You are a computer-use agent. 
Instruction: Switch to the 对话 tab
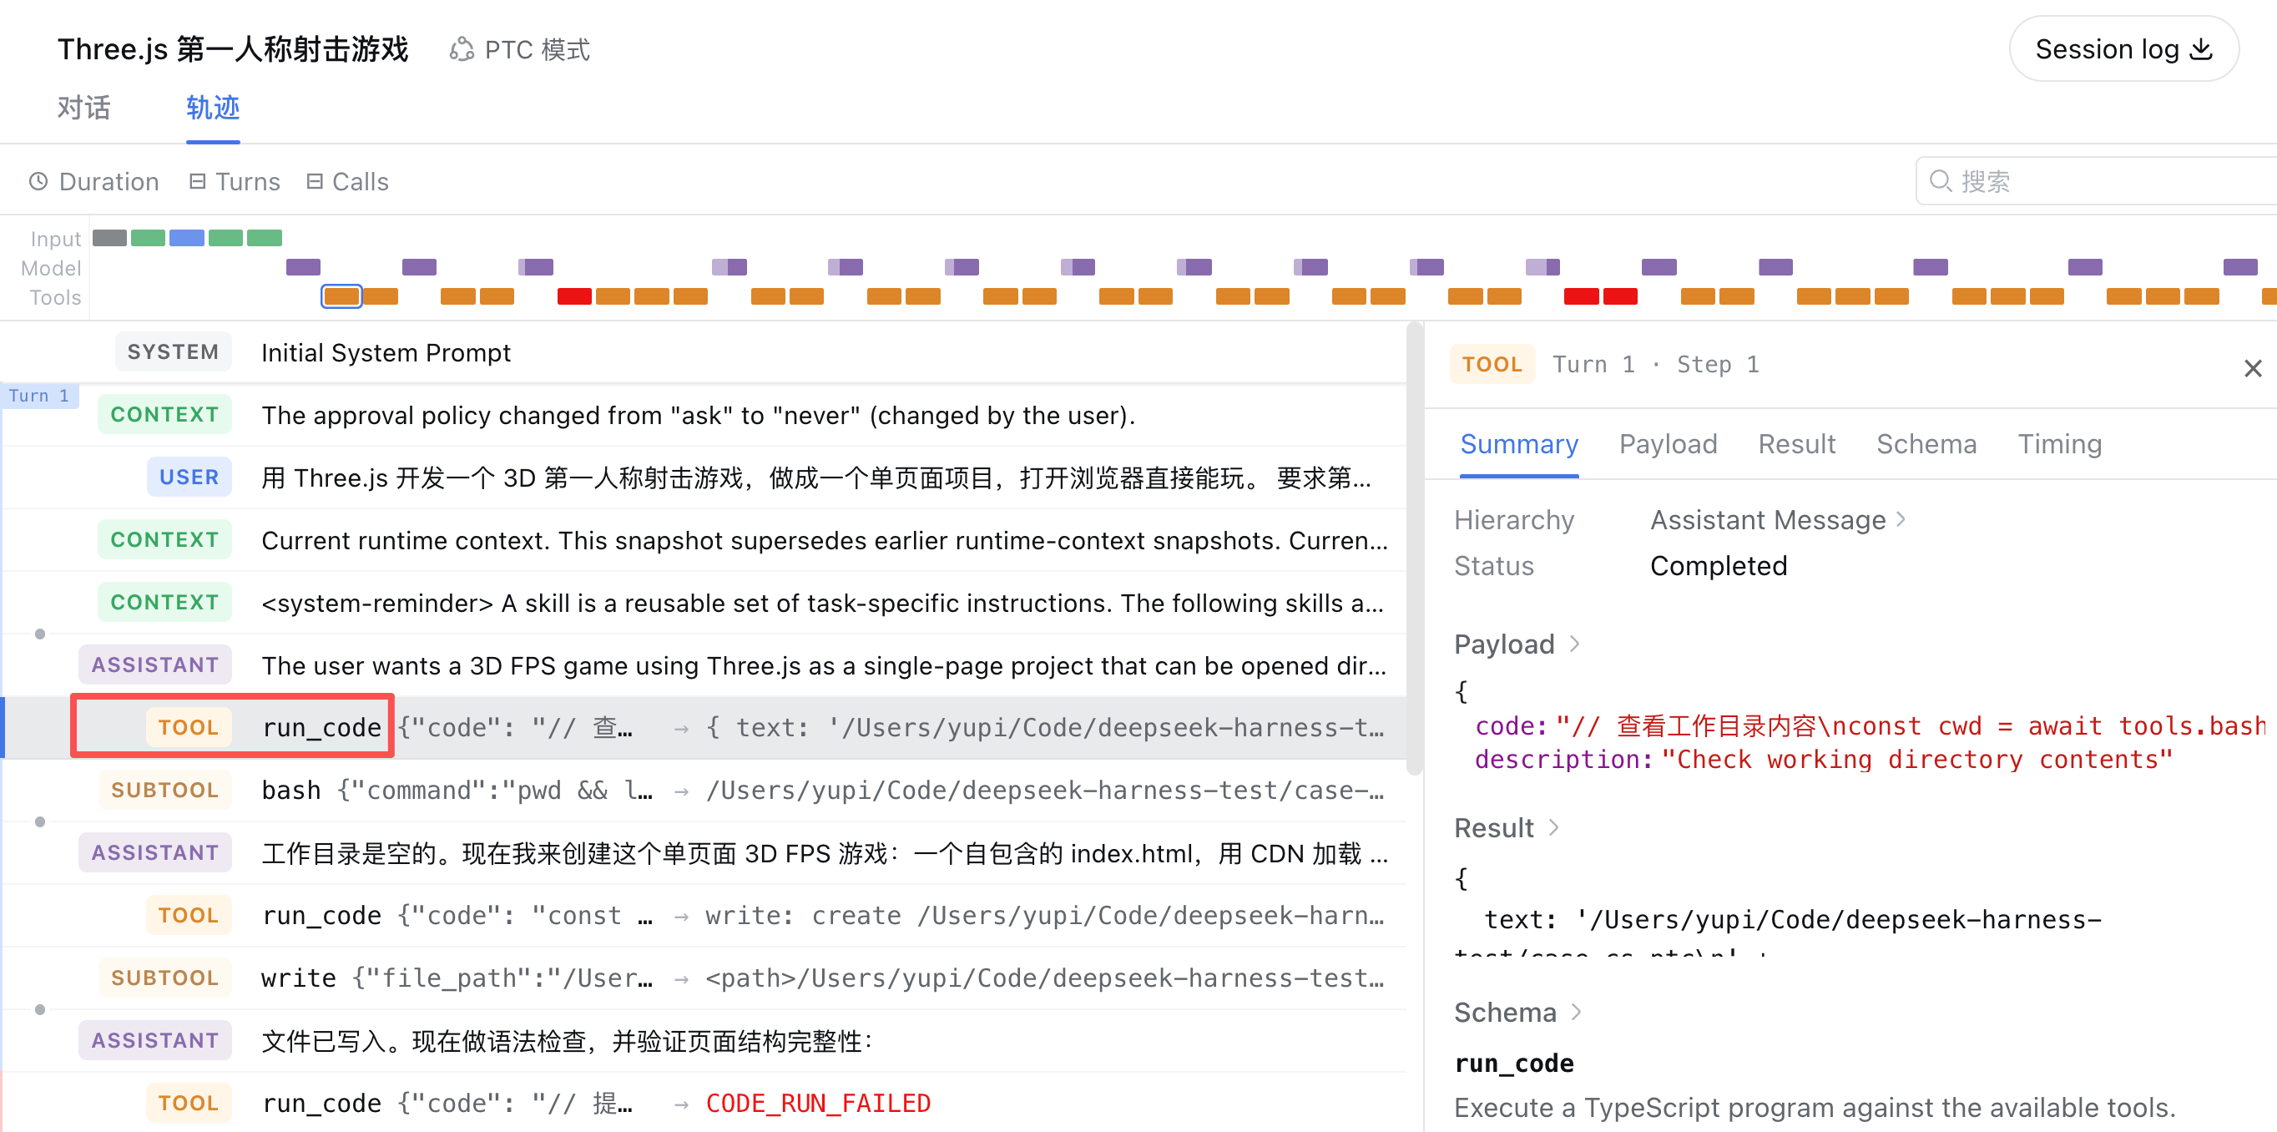pyautogui.click(x=84, y=108)
